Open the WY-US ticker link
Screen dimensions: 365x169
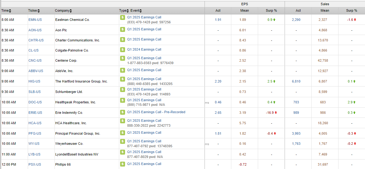click(34, 144)
